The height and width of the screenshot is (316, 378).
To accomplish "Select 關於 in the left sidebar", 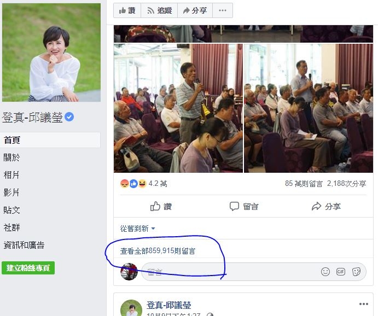I will pyautogui.click(x=12, y=157).
